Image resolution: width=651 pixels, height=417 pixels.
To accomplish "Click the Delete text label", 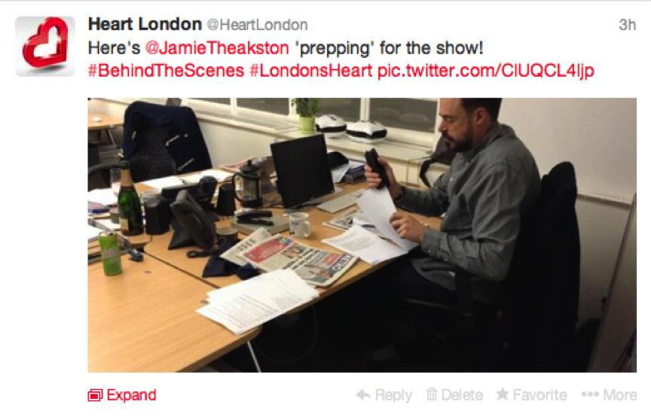I will pos(462,394).
